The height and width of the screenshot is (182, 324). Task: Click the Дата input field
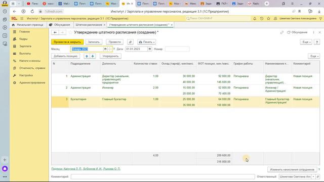click(136, 49)
